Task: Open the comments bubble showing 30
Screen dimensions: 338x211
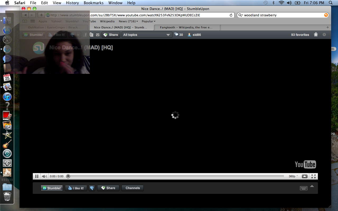Action: point(179,35)
